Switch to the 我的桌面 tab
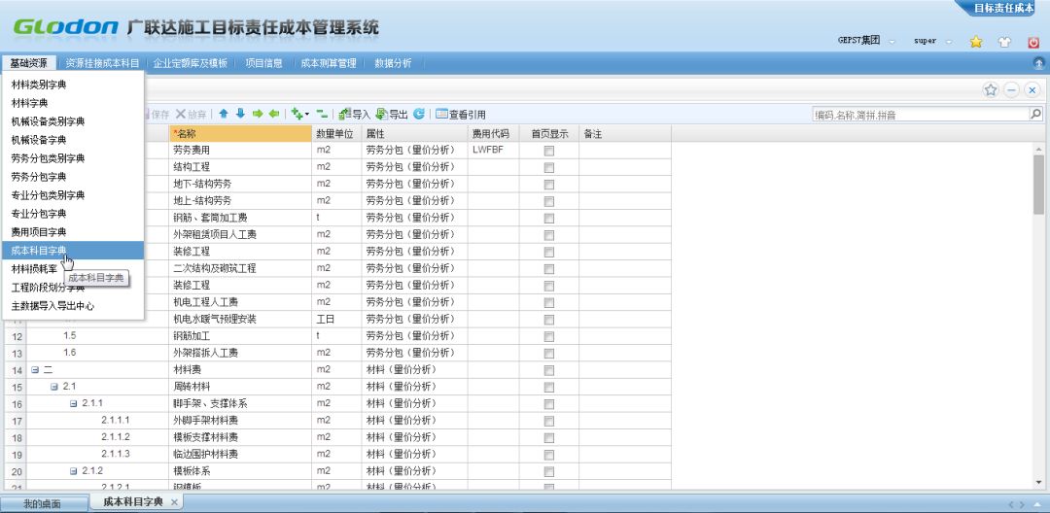Image resolution: width=1050 pixels, height=513 pixels. click(42, 503)
